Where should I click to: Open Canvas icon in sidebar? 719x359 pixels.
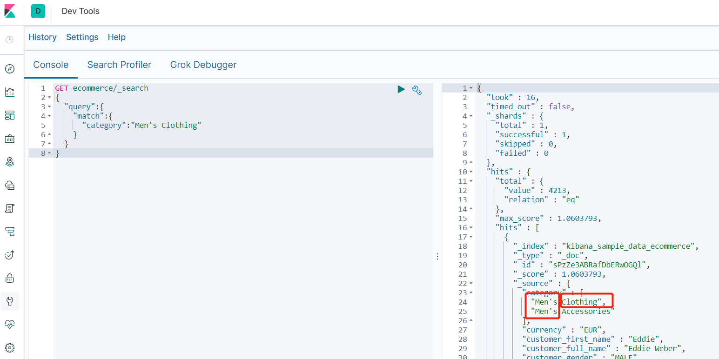click(x=10, y=139)
